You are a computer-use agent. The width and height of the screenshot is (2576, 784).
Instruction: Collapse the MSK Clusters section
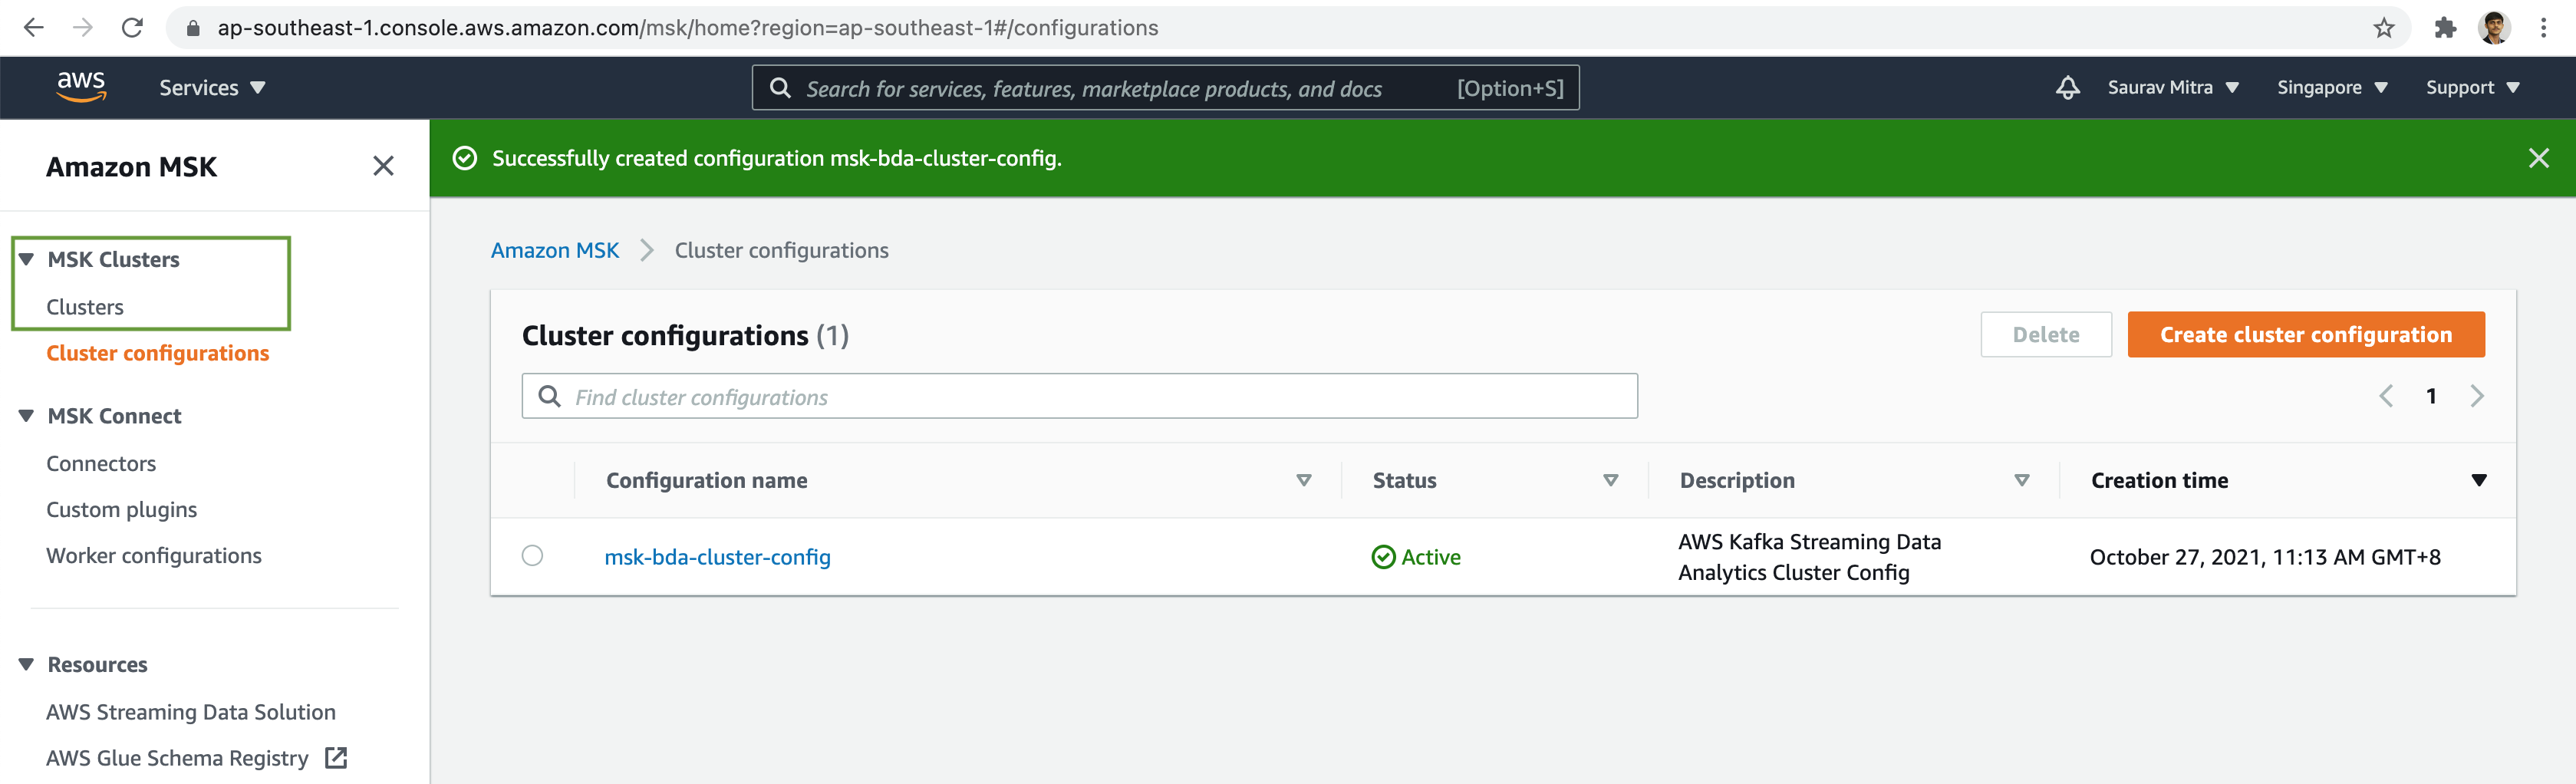[27, 259]
